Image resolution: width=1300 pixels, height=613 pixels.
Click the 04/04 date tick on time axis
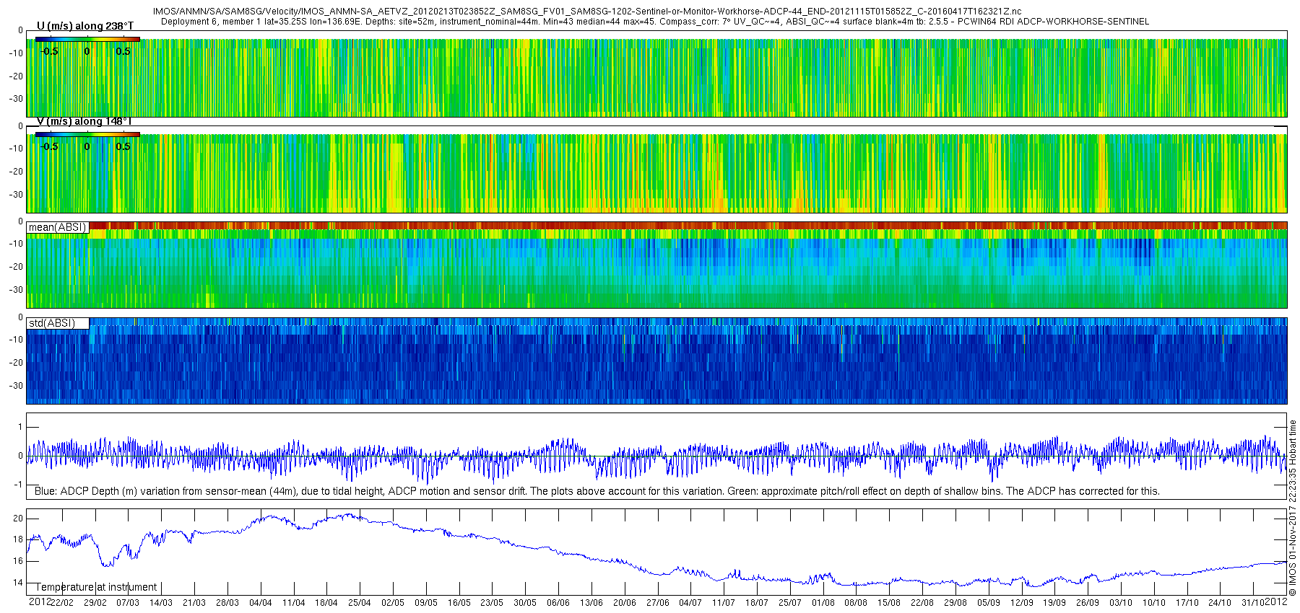click(x=261, y=603)
